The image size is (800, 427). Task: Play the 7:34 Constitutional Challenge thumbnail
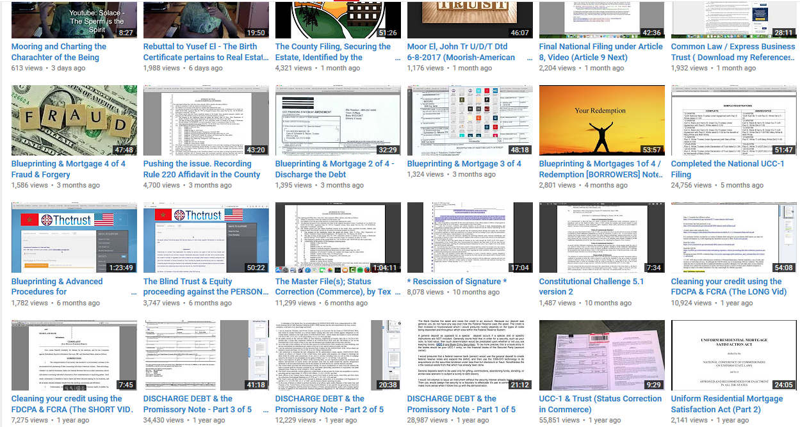pos(602,238)
